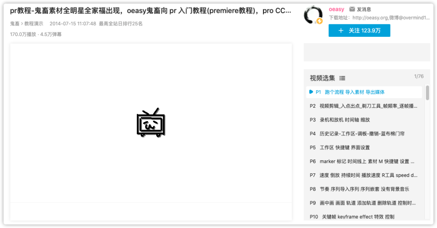This screenshot has height=228, width=437.
Task: Open the 鬼畜 category breadcrumb
Action: click(x=15, y=24)
